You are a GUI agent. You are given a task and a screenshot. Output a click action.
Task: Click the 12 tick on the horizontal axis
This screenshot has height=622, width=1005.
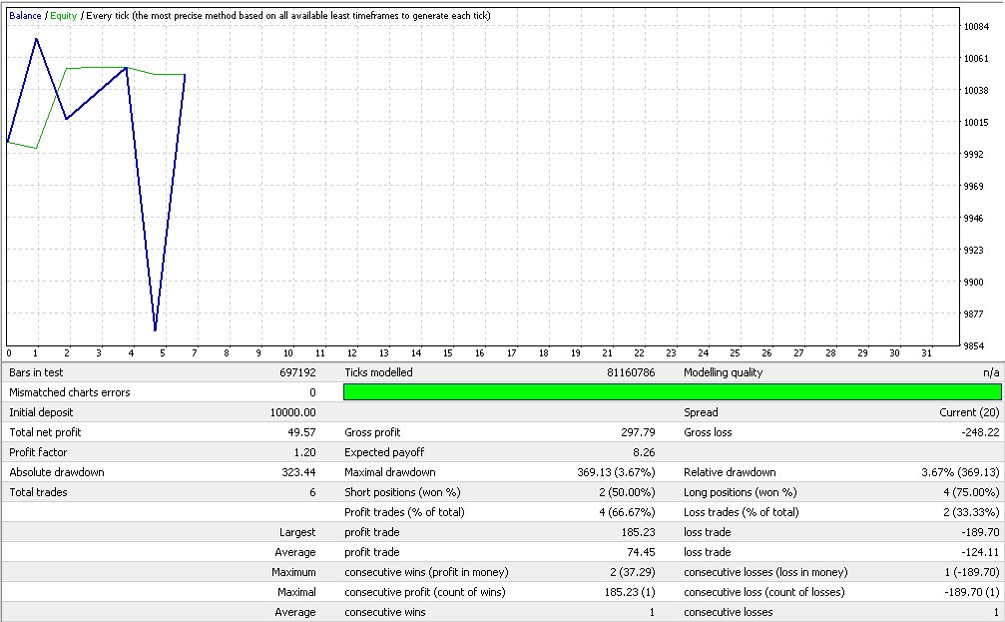coord(352,353)
